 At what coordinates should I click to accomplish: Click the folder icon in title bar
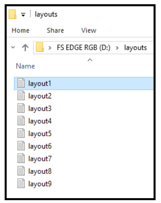12,14
